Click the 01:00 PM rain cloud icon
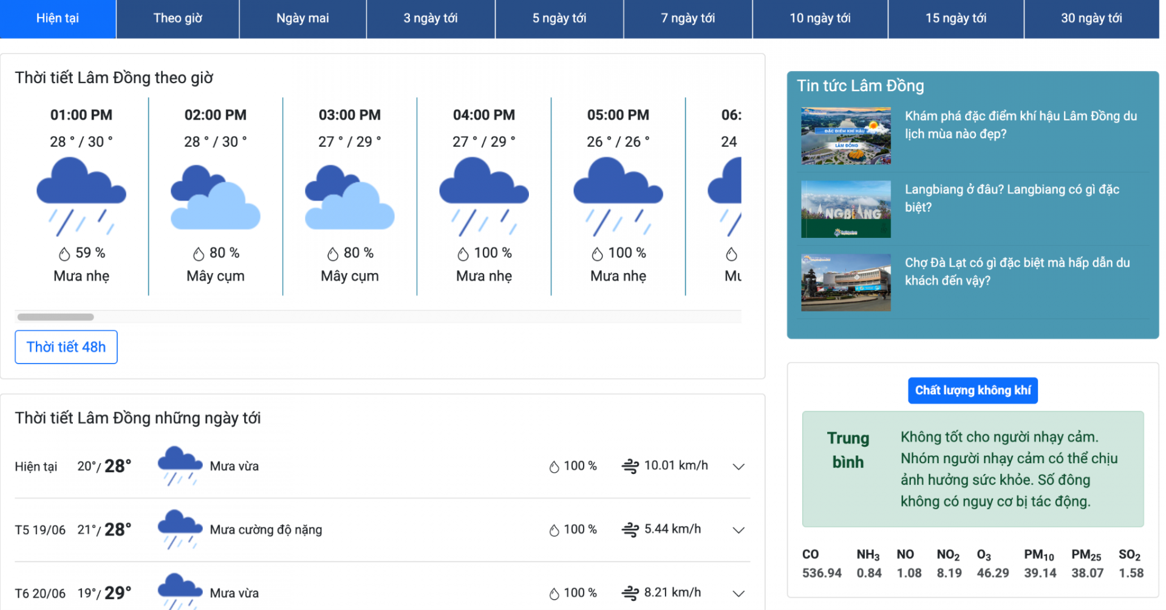The height and width of the screenshot is (610, 1166). point(81,196)
